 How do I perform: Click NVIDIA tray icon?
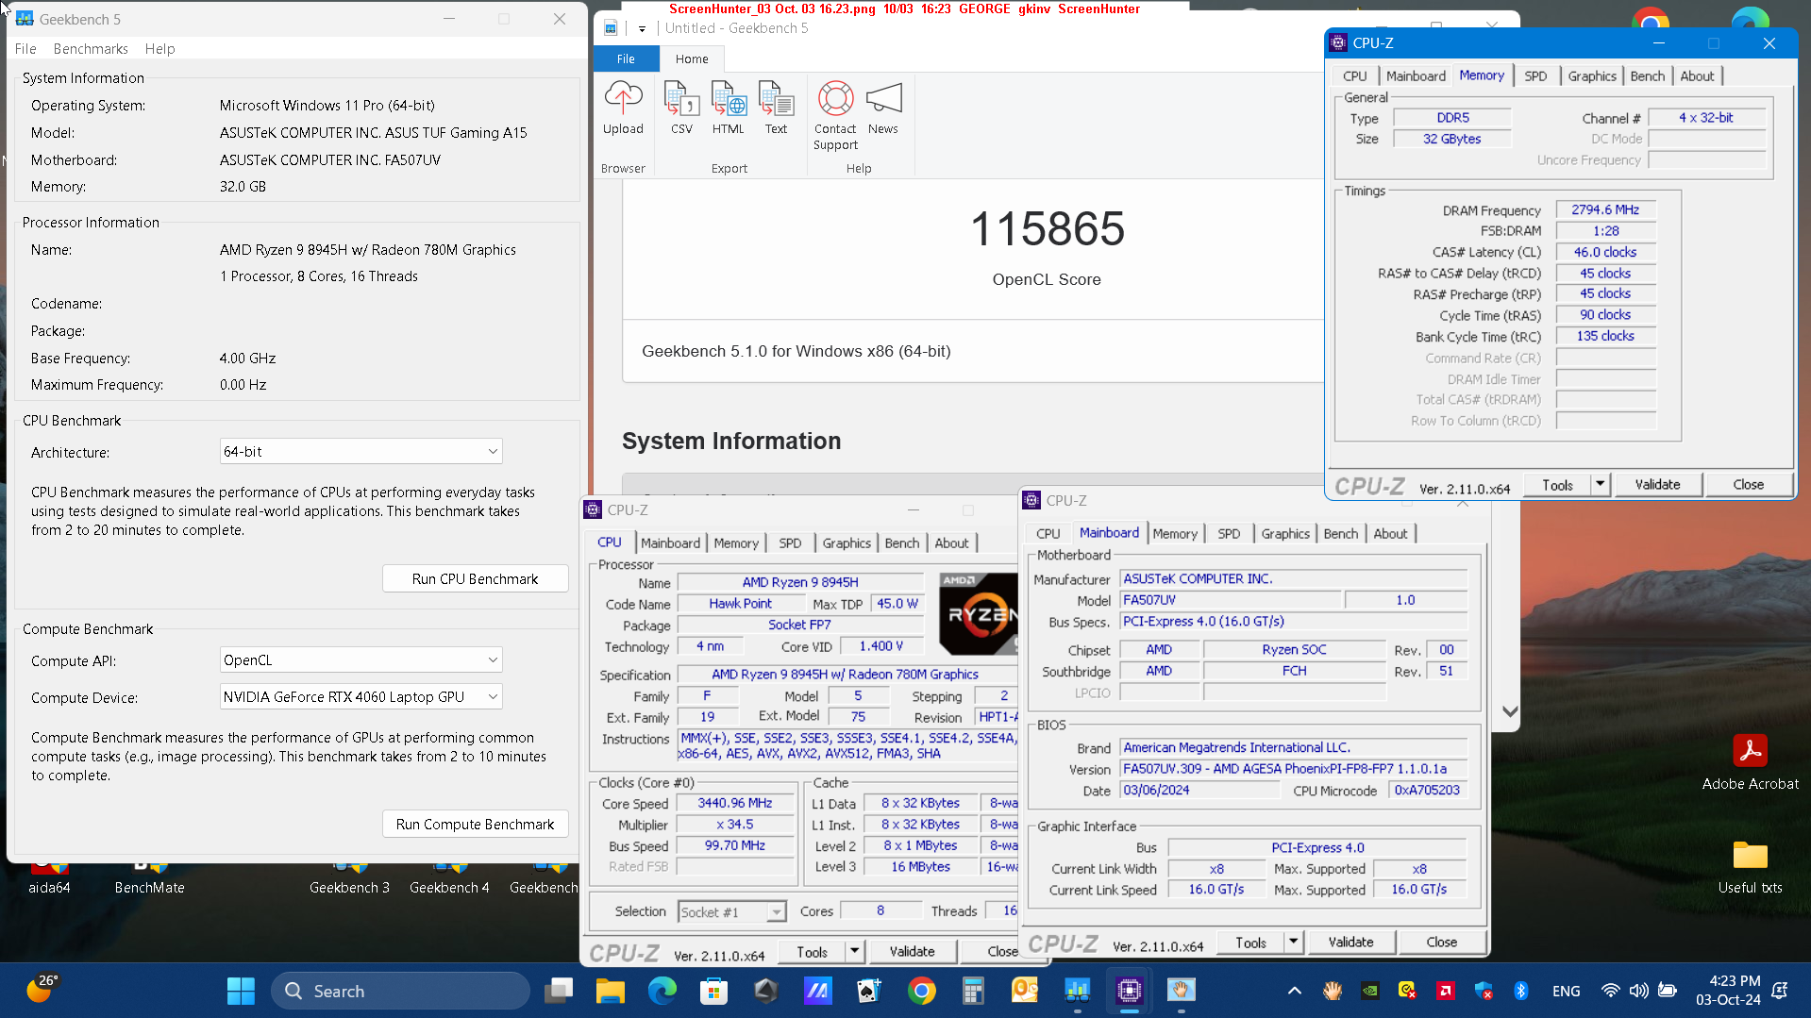[1369, 991]
